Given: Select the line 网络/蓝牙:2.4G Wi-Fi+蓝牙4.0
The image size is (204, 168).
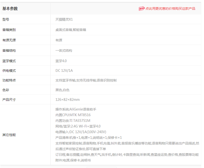Looking at the screenshot, I should 78,126.
